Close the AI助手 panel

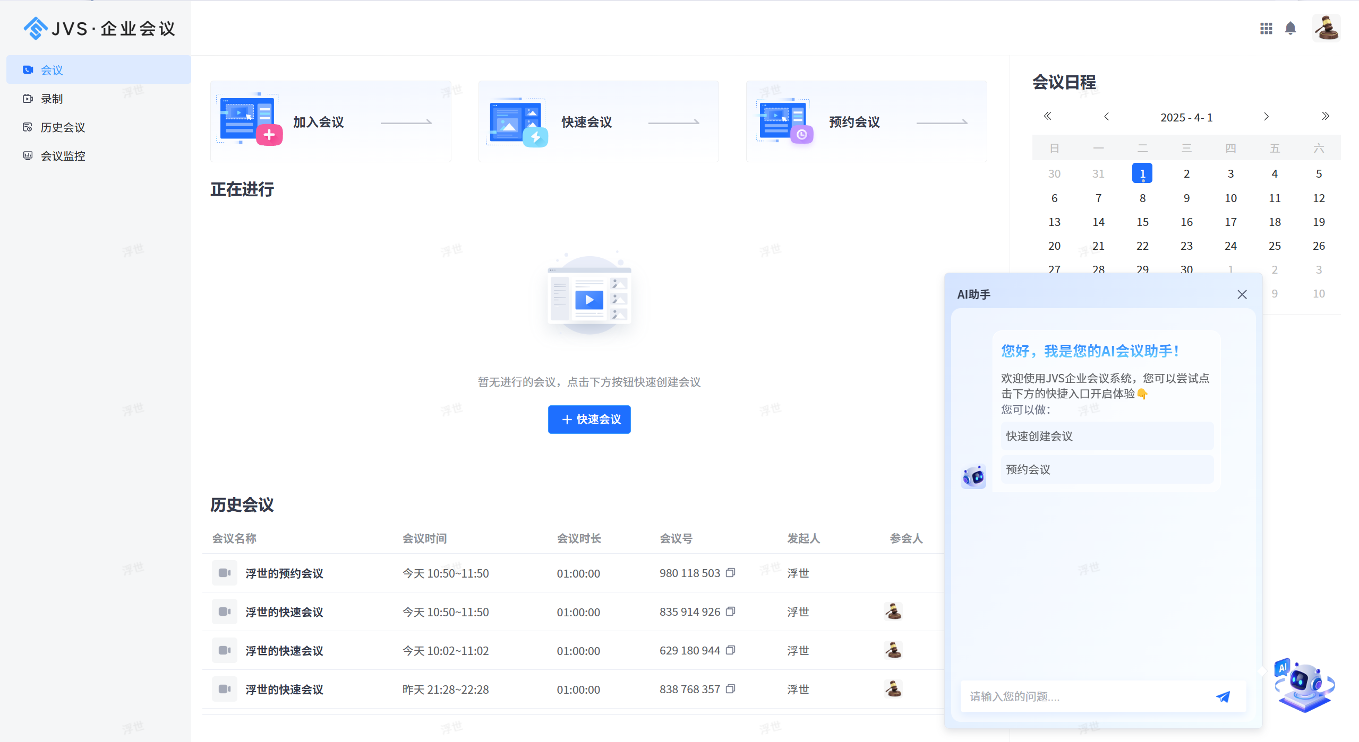pyautogui.click(x=1242, y=294)
